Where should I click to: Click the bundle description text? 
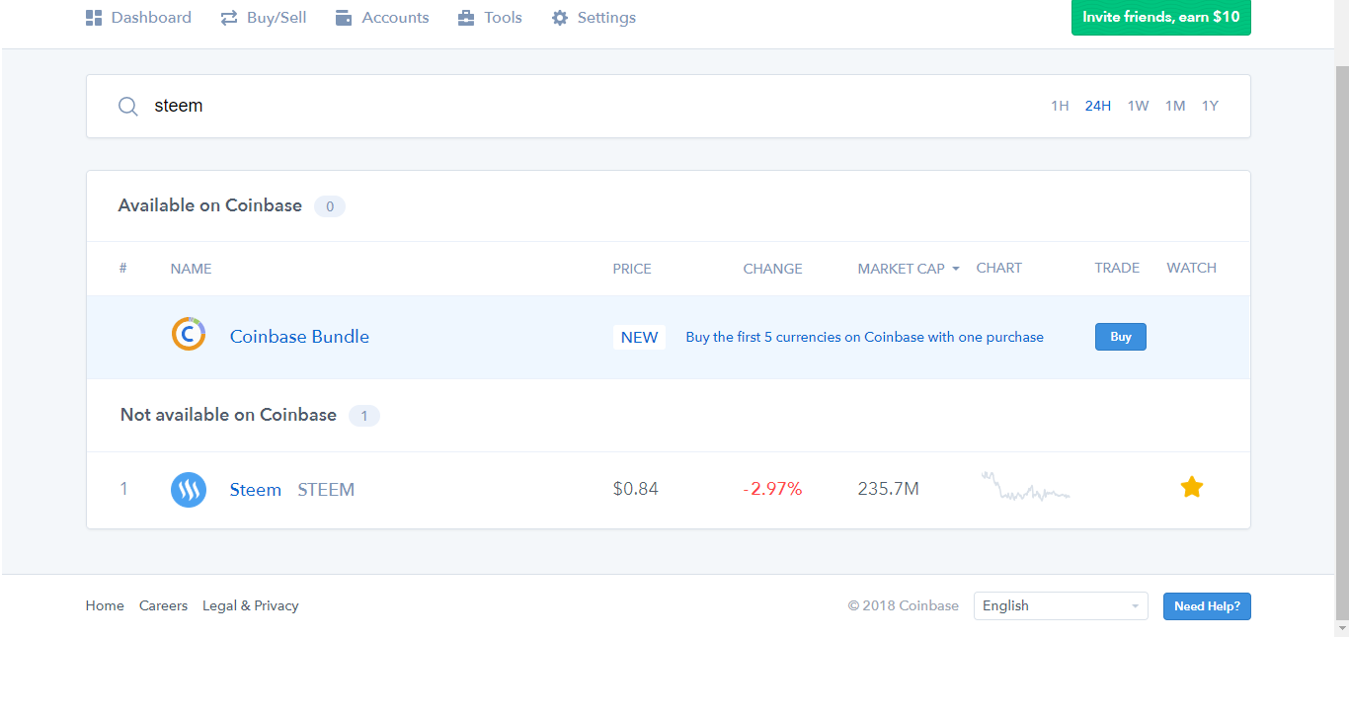tap(864, 337)
